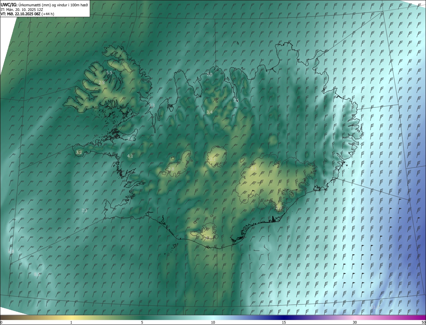
Task: Click the title 'Úrkomumætti (mm) og vindur í 100m hæð'
Action: (x=53, y=5)
